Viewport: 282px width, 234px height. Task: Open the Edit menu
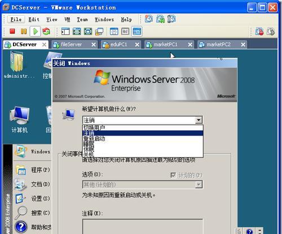(34, 19)
